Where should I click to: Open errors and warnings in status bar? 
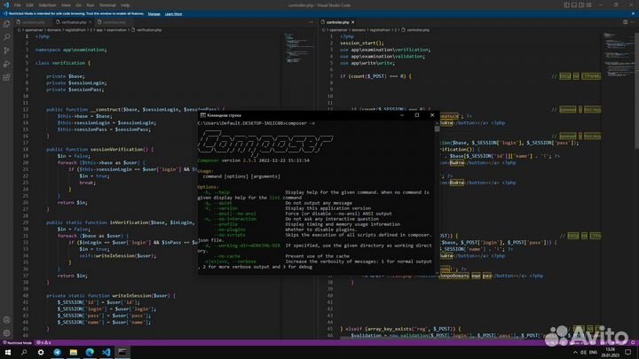(43, 343)
